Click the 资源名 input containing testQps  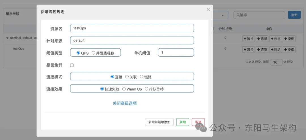click(x=132, y=28)
